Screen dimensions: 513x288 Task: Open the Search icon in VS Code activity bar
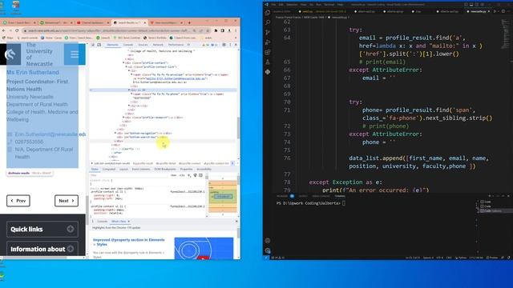268,22
